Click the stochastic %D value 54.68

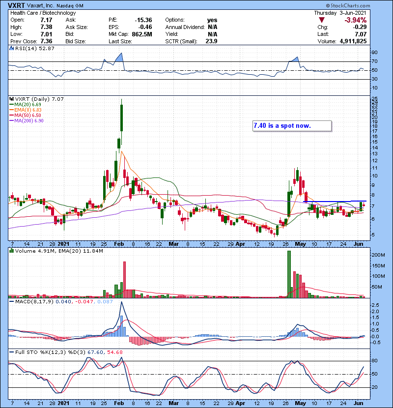(x=114, y=352)
